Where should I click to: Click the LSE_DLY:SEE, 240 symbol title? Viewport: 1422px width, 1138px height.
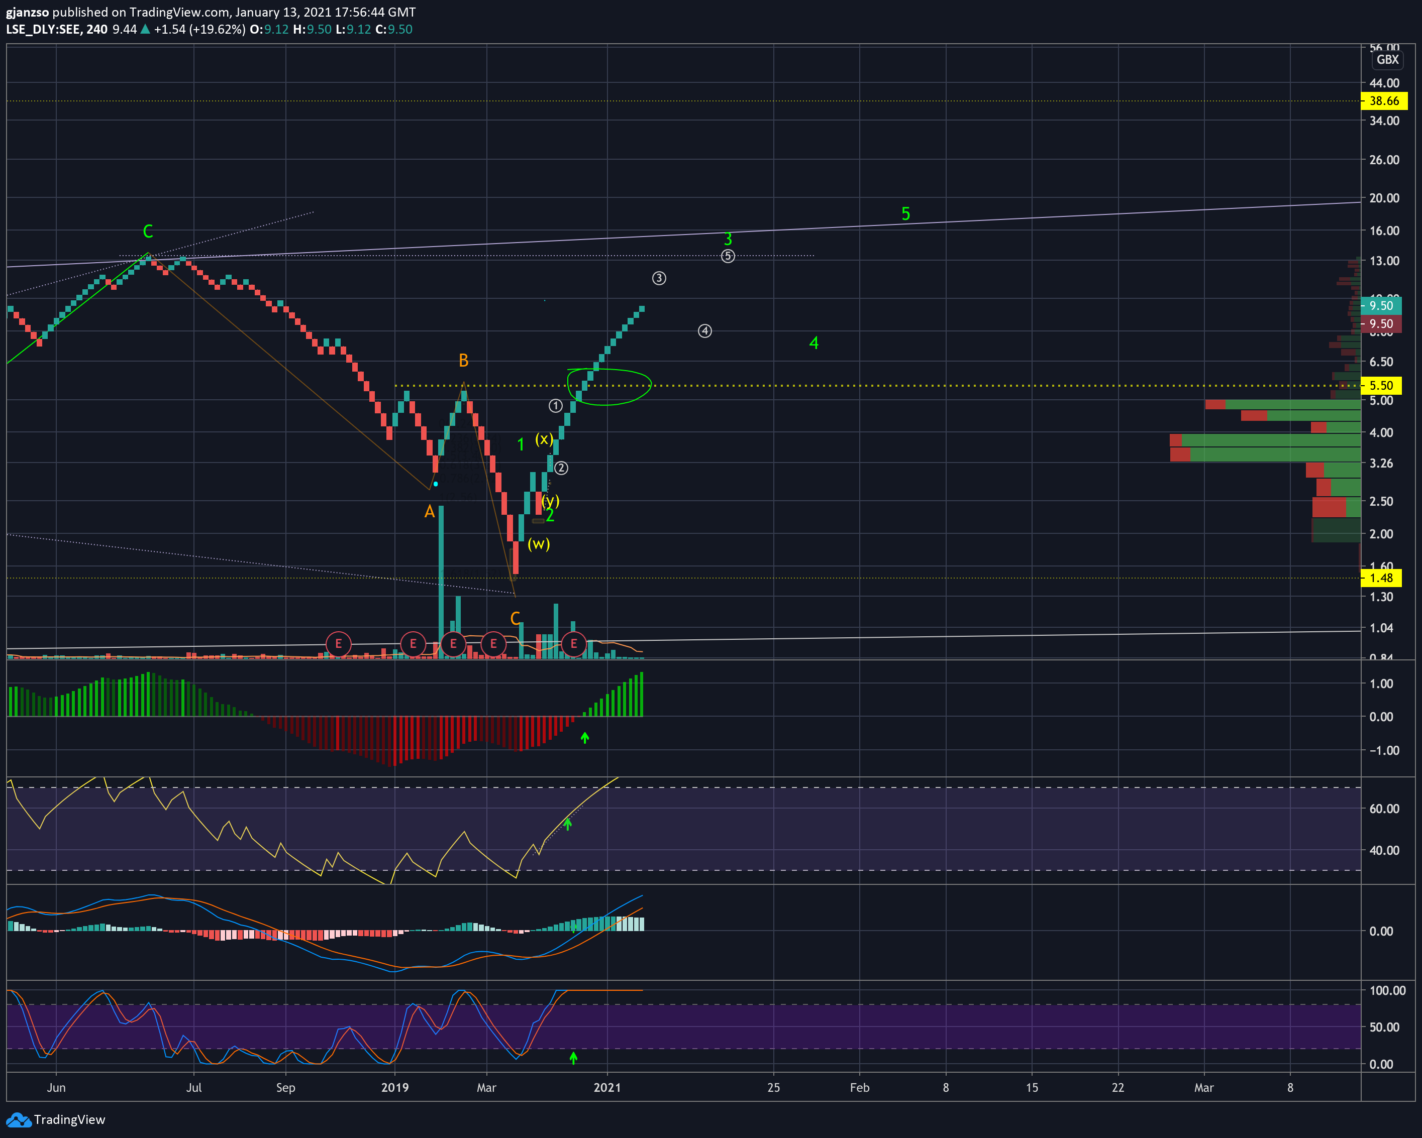click(x=57, y=29)
